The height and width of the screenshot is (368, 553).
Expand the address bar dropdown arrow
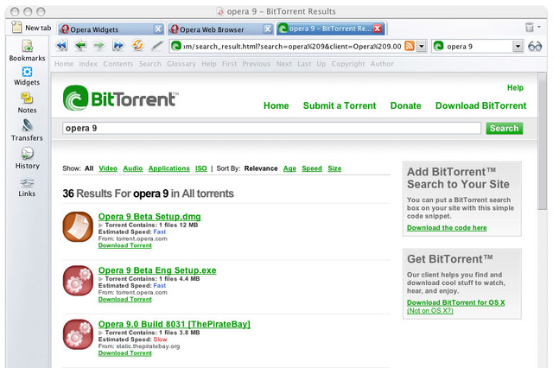(422, 46)
